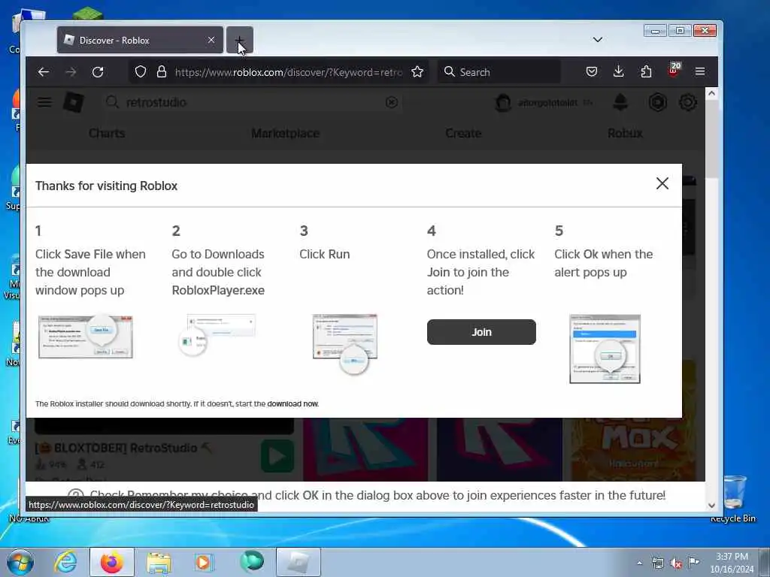Click the Save File step thumbnail
The image size is (770, 577).
point(86,337)
